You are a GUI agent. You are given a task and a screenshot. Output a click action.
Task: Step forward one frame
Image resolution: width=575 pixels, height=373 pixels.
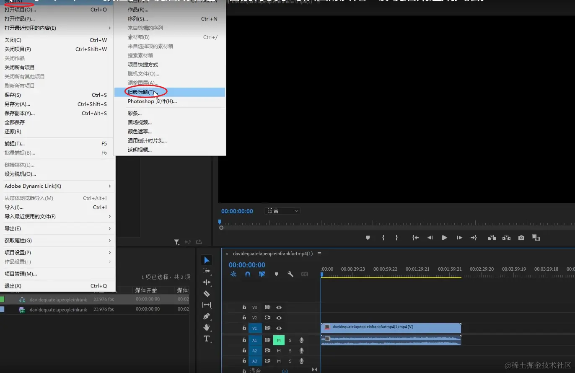[459, 238]
